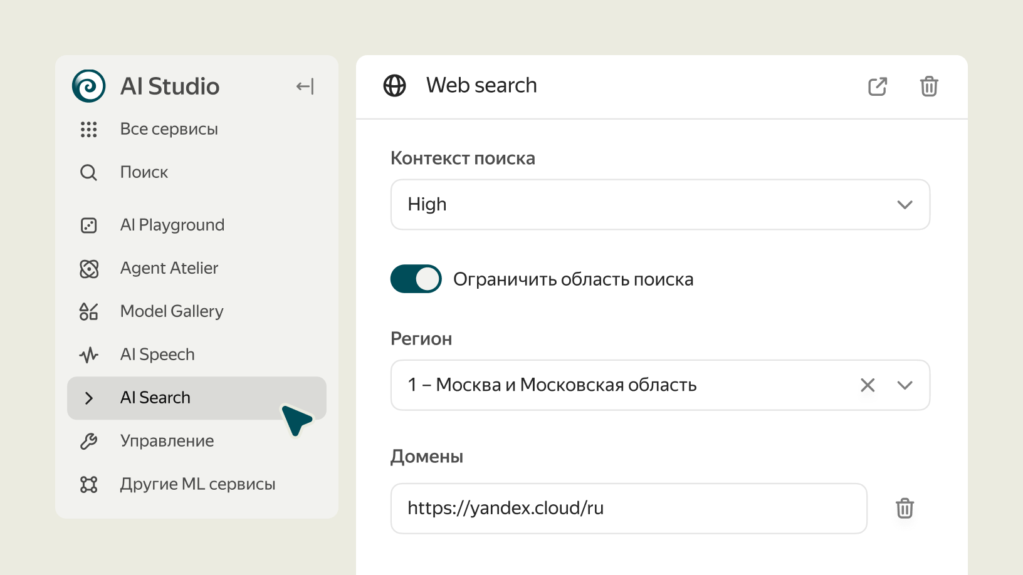
Task: Click the globe icon beside Web search
Action: [x=394, y=86]
